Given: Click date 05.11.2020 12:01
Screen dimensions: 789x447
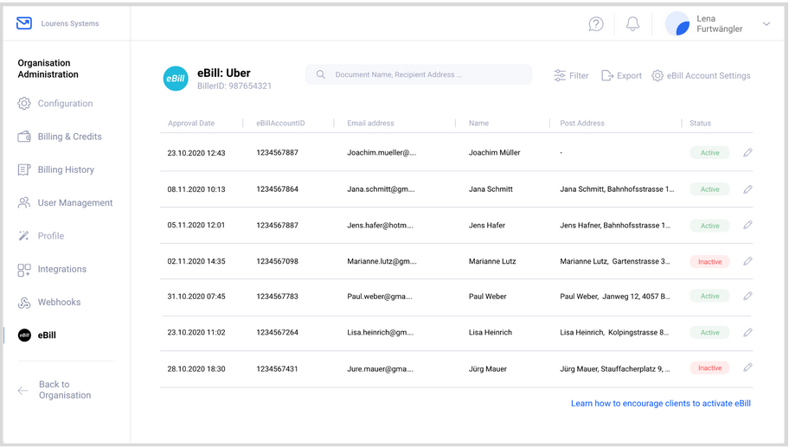Looking at the screenshot, I should [196, 225].
